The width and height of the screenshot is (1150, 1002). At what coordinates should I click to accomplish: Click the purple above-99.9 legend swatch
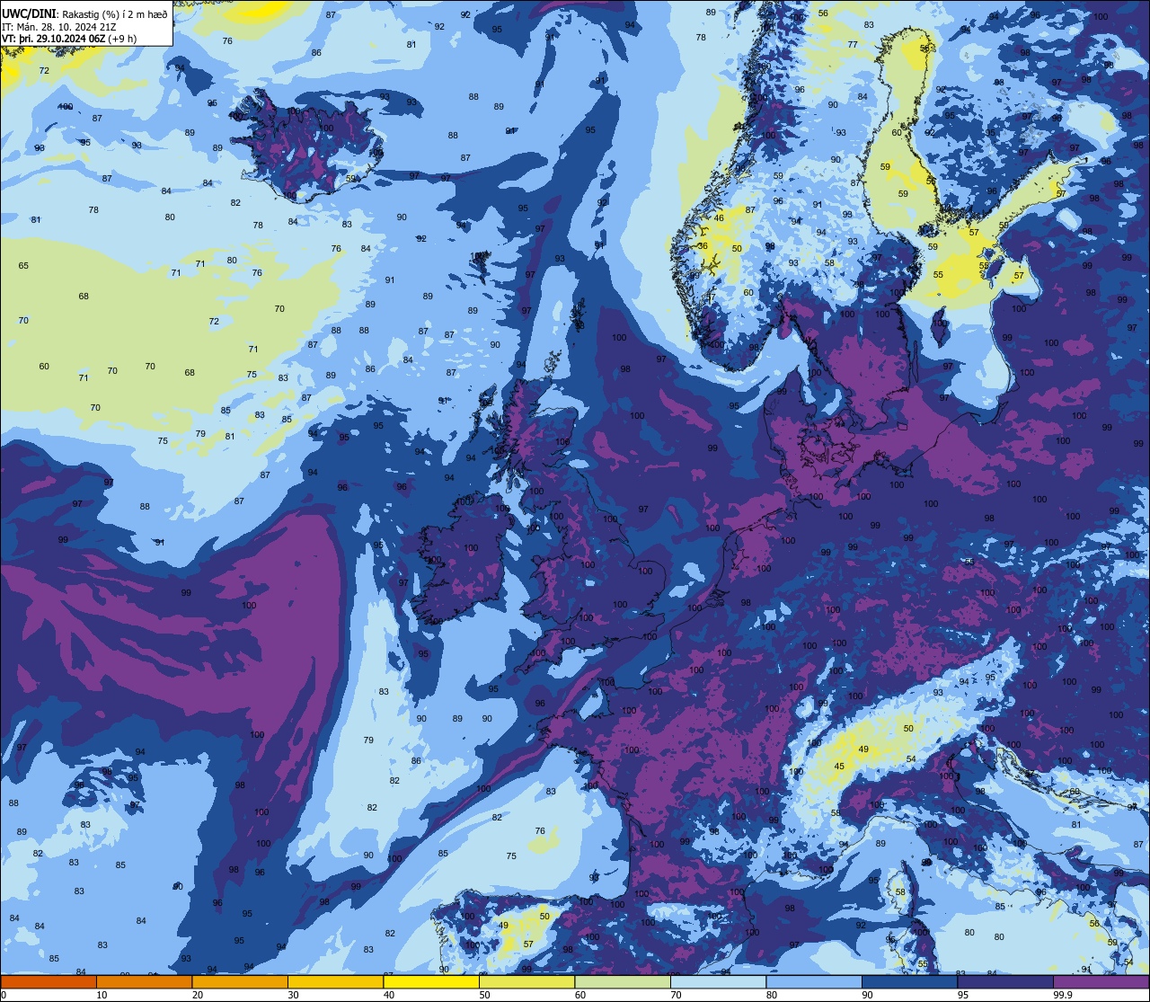(x=1101, y=981)
